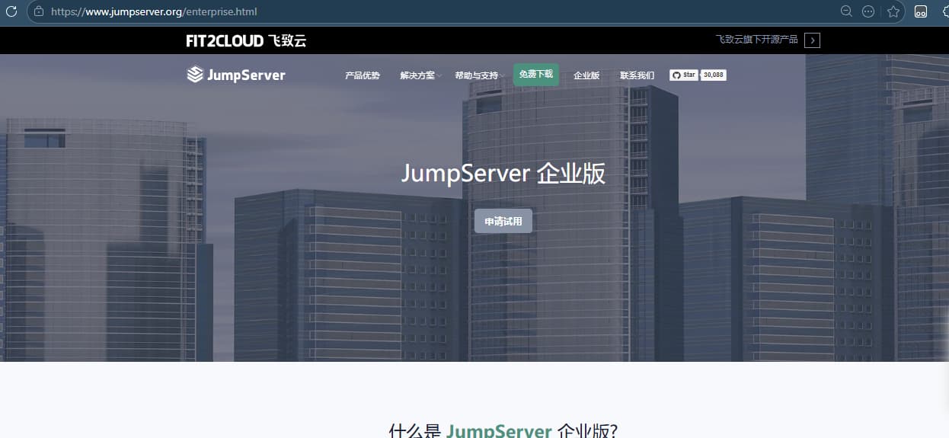Expand the arrow box next to 飞致云旗下开源产品
This screenshot has height=438, width=949.
(812, 40)
